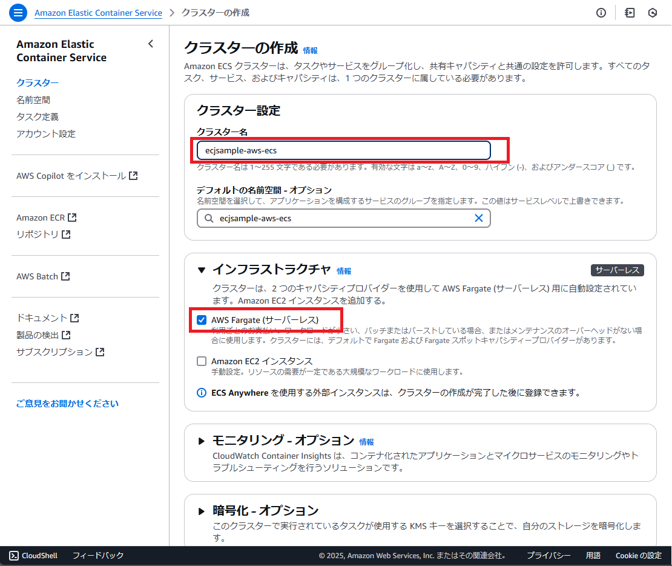This screenshot has height=566, width=672.
Task: Click external link icon beside 製品の検出
Action: (x=66, y=335)
